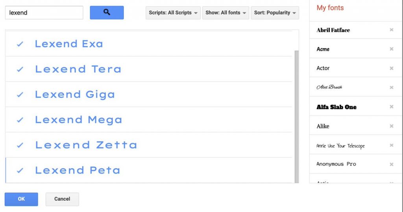Remove Abril Fatface from My fonts
Image resolution: width=403 pixels, height=212 pixels.
point(392,30)
